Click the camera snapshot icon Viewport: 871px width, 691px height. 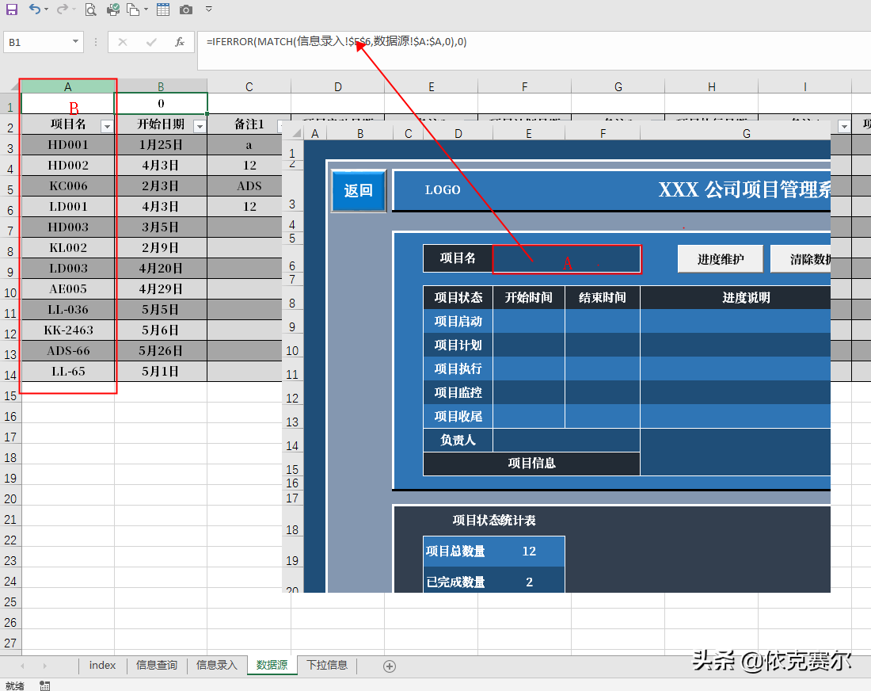[186, 10]
